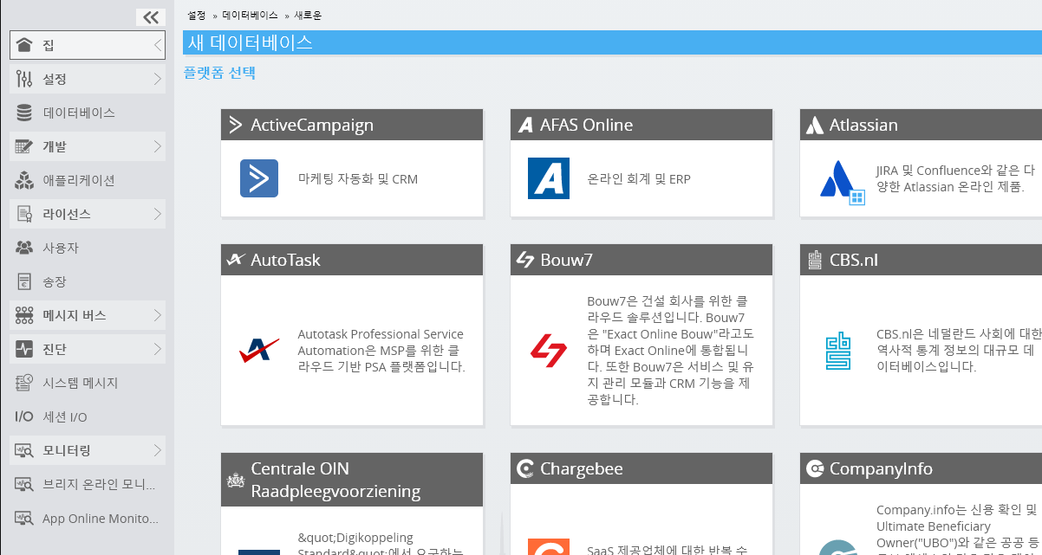
Task: Open the 시스템 메시지 sidebar item
Action: (88, 383)
